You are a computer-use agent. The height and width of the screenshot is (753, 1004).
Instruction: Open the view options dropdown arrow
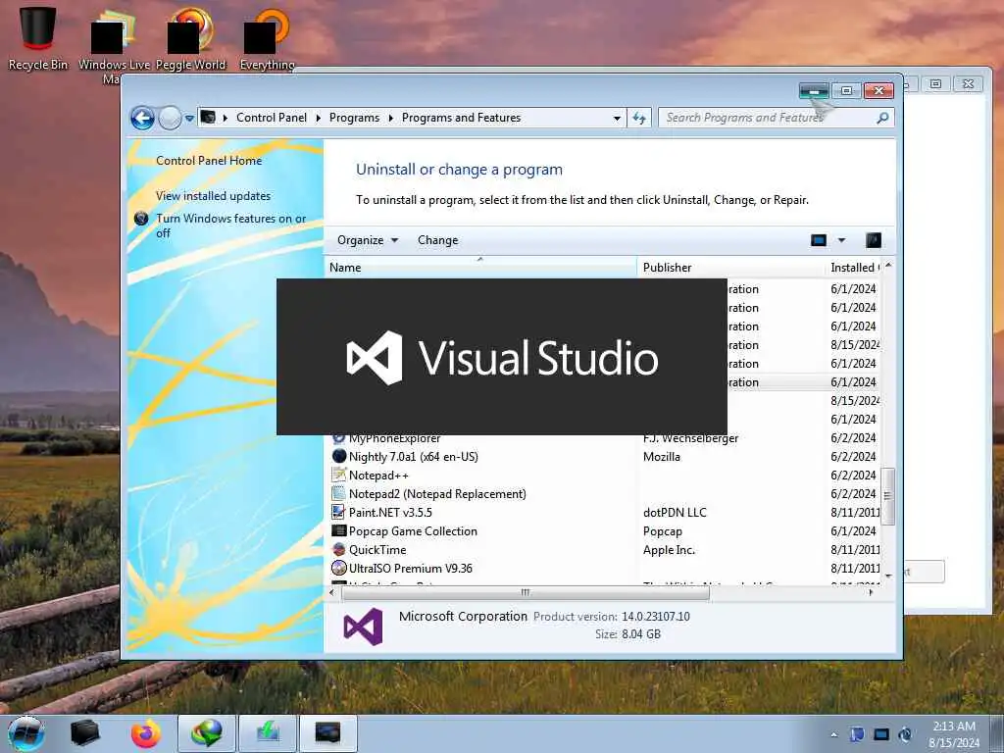(841, 240)
